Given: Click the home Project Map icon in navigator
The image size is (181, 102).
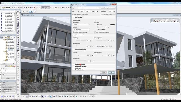Looking at the screenshot, I should [x=6, y=37].
